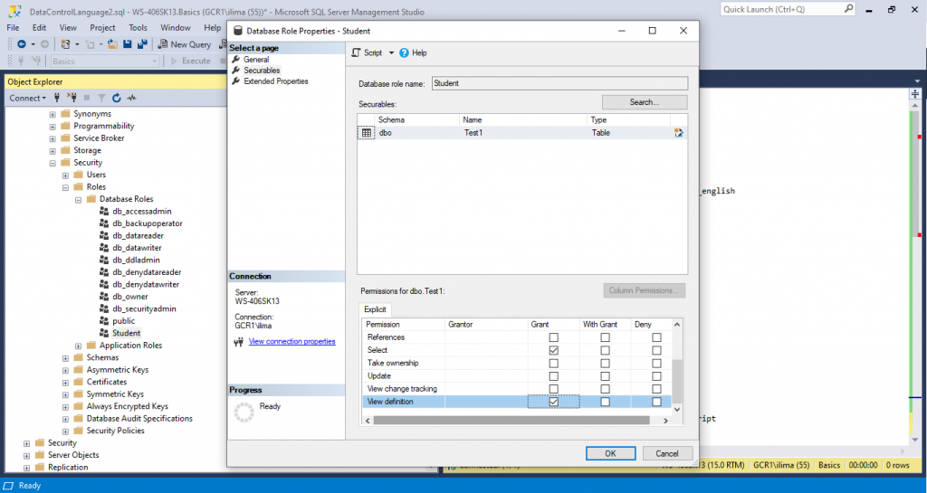The width and height of the screenshot is (927, 493).
Task: Click the permissions list scroll down arrow
Action: click(677, 409)
